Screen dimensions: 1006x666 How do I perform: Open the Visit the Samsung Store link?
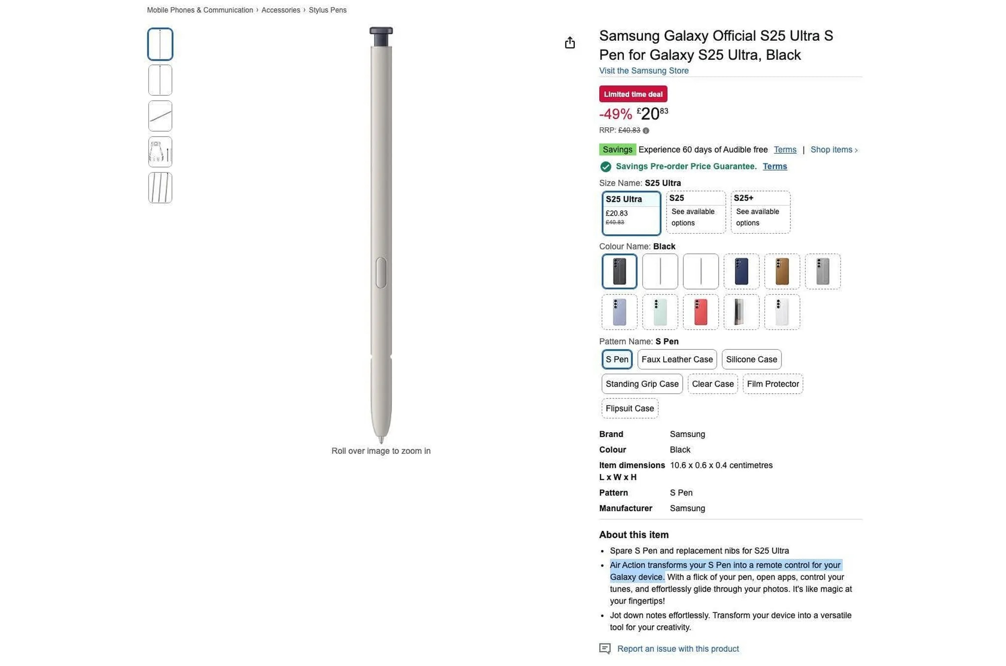tap(643, 71)
